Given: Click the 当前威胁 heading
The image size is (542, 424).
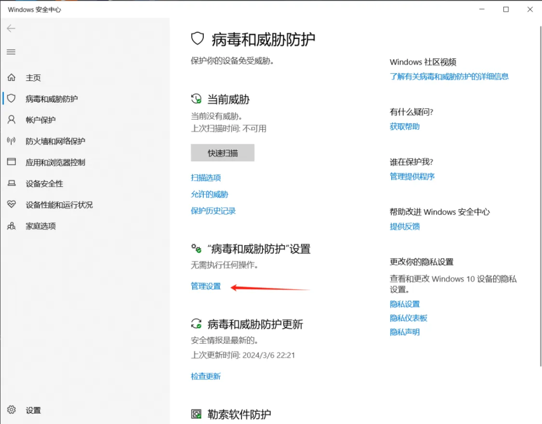Looking at the screenshot, I should 229,100.
